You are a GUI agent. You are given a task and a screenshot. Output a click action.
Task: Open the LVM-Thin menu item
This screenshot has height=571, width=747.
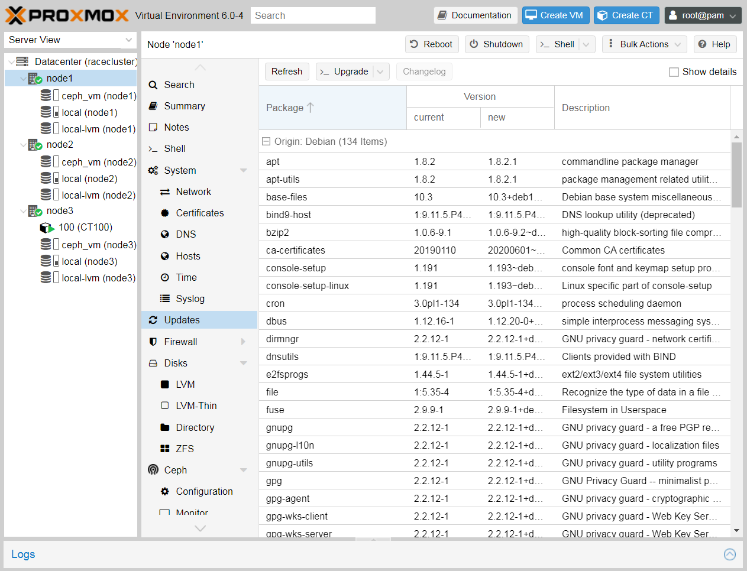click(x=199, y=405)
